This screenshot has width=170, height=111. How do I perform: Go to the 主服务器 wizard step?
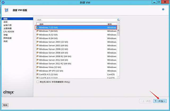(x=7, y=28)
